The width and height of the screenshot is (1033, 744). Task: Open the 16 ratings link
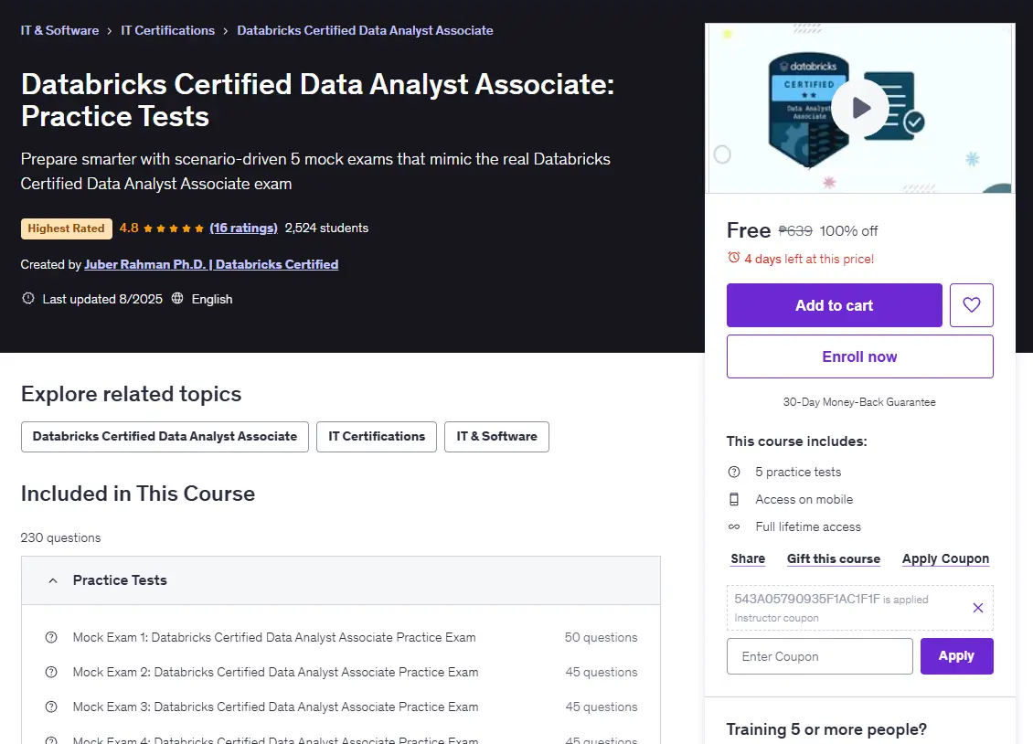tap(244, 228)
